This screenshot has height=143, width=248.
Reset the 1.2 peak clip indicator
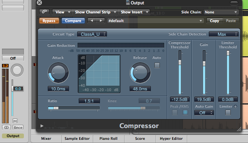coord(5,66)
